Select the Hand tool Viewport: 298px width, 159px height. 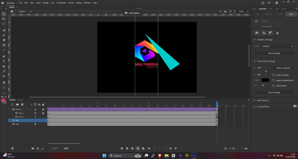[x=4, y=82]
